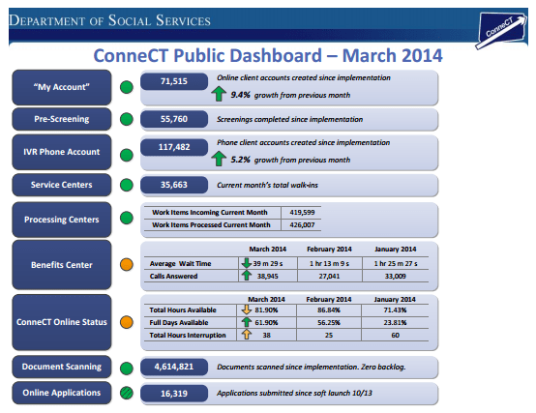Select the Benefits Center button
536x413 pixels.
(62, 265)
